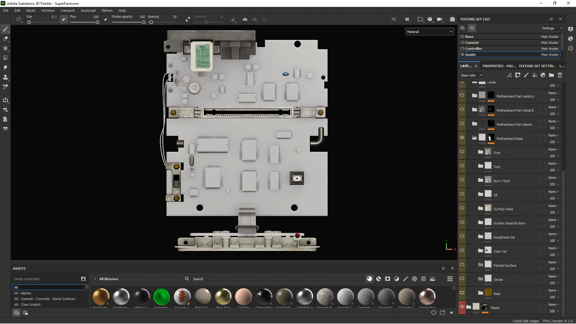Add a fill layer in the Layers panel
The height and width of the screenshot is (324, 576).
(x=535, y=75)
